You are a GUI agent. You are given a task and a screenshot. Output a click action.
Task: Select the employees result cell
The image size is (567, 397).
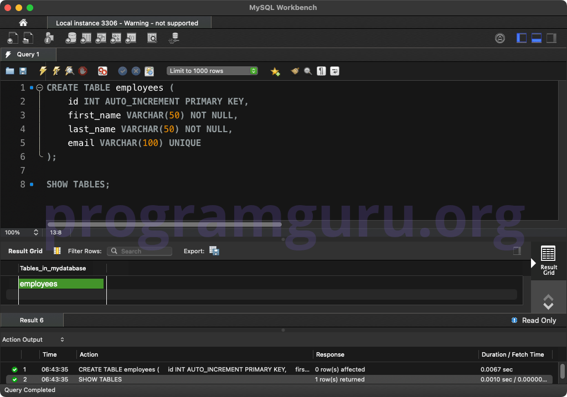point(61,284)
